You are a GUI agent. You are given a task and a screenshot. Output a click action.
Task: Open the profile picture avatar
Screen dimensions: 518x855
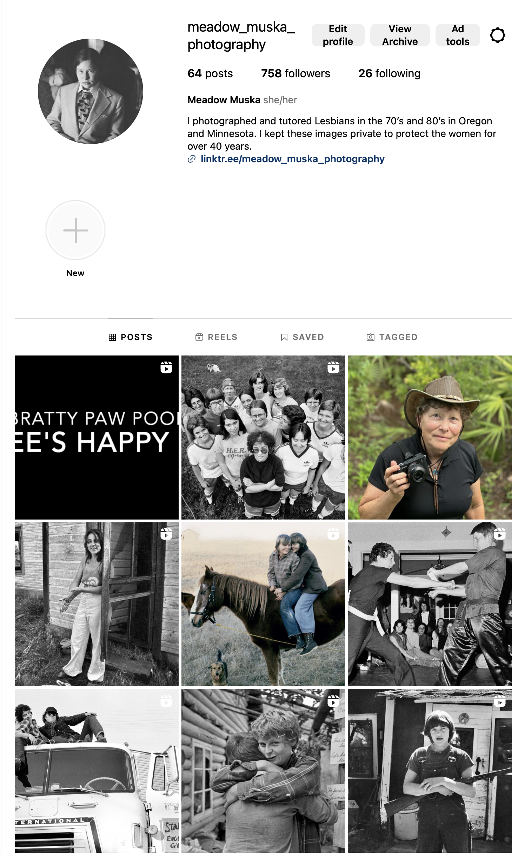tap(91, 91)
